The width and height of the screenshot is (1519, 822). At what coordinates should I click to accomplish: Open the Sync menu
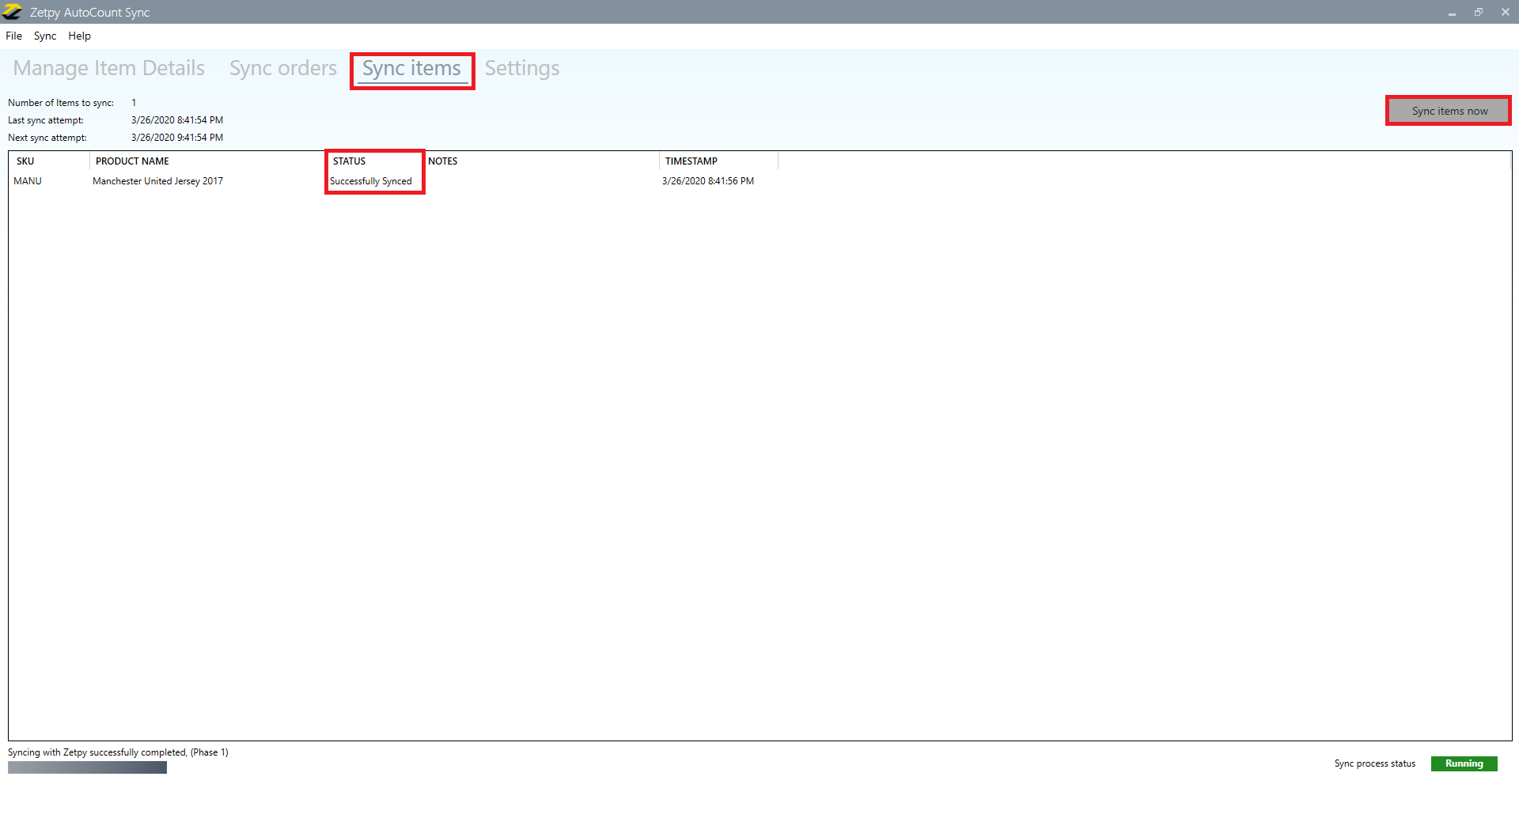click(x=45, y=36)
